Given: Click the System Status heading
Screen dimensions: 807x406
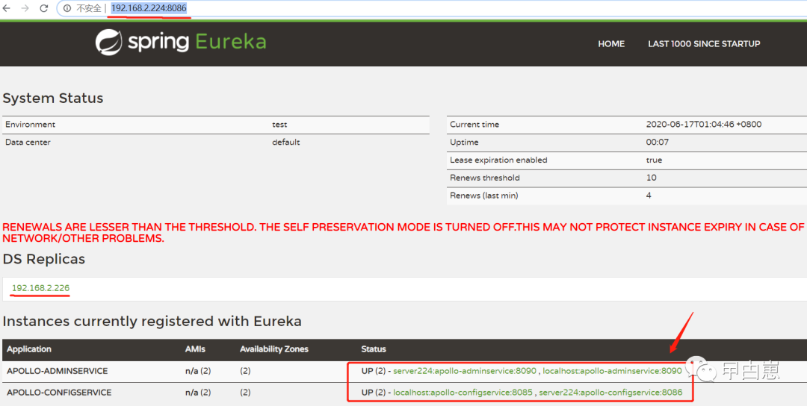Looking at the screenshot, I should pyautogui.click(x=53, y=98).
